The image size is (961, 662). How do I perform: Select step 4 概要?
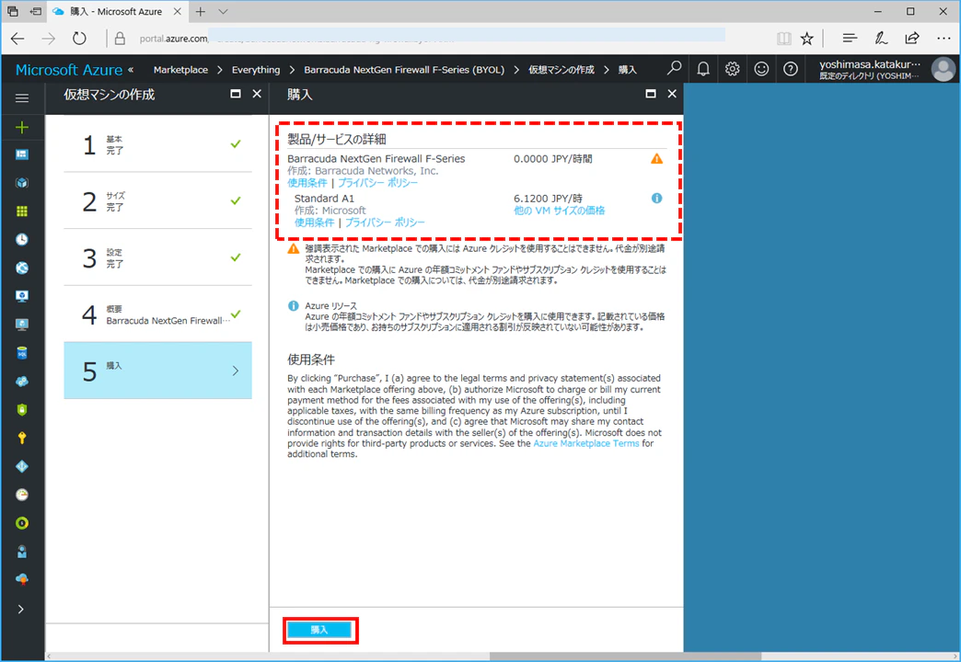(158, 314)
